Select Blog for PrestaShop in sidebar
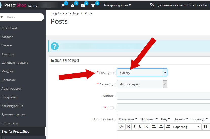 (23, 131)
